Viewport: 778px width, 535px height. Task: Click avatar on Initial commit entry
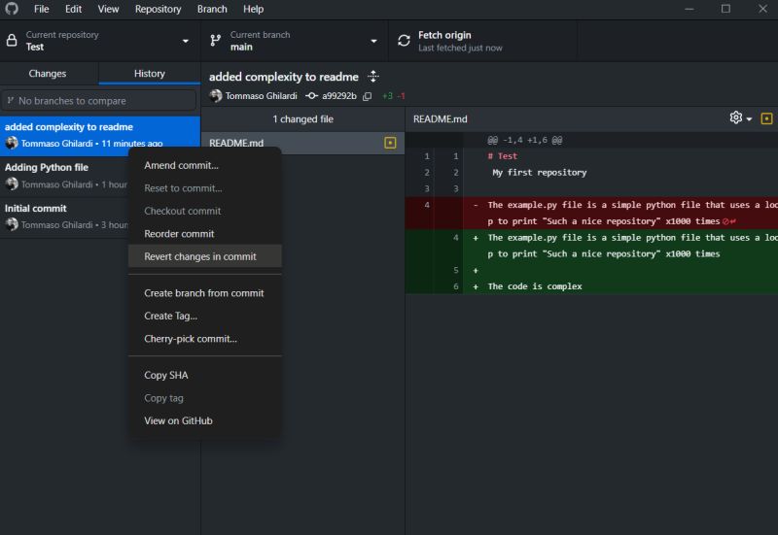pos(12,224)
